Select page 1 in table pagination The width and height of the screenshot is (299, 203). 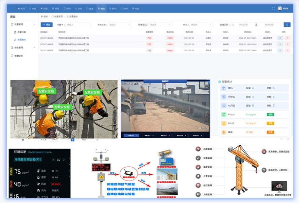click(x=72, y=140)
